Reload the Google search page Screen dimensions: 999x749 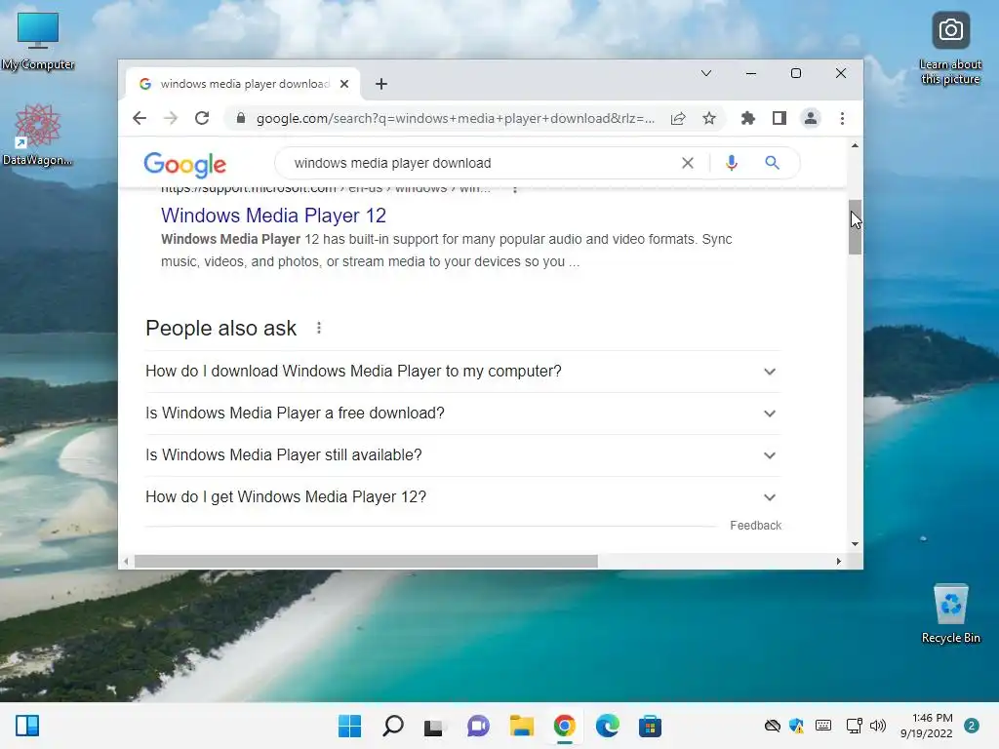pos(202,118)
